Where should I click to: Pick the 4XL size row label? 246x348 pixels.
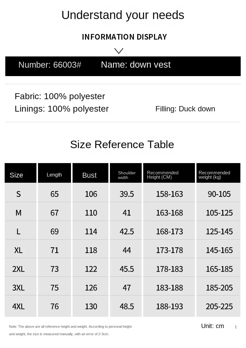coord(18,306)
